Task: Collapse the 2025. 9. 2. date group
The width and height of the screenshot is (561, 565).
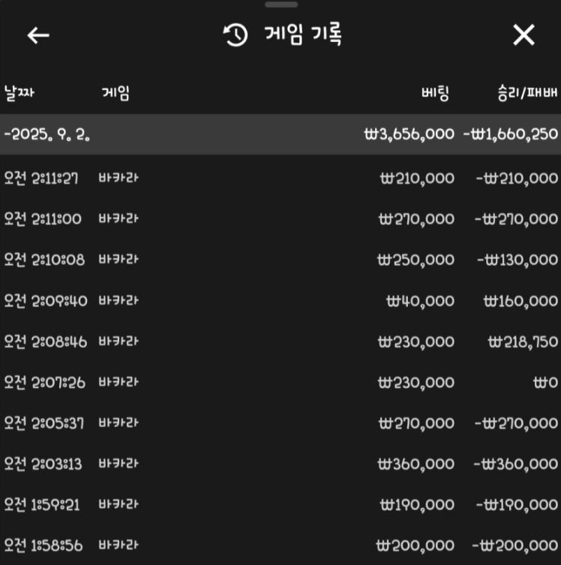Action: [280, 134]
